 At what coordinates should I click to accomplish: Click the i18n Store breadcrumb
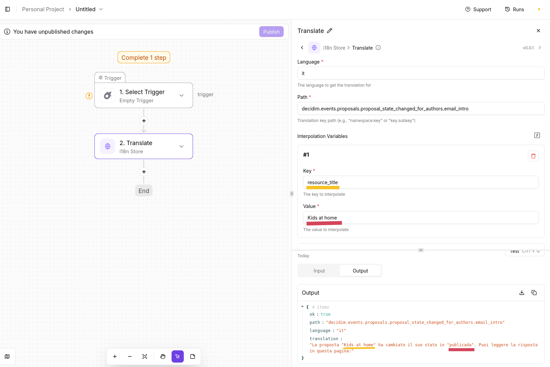coord(334,48)
